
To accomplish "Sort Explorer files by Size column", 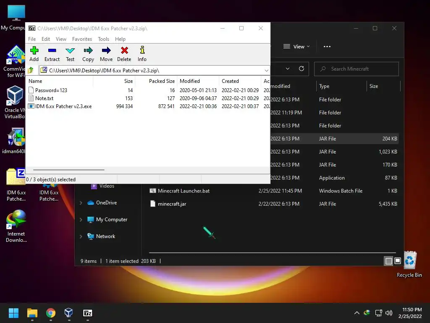I will (x=383, y=86).
